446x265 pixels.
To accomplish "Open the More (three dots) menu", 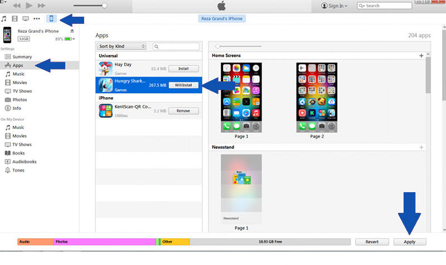I will (37, 19).
